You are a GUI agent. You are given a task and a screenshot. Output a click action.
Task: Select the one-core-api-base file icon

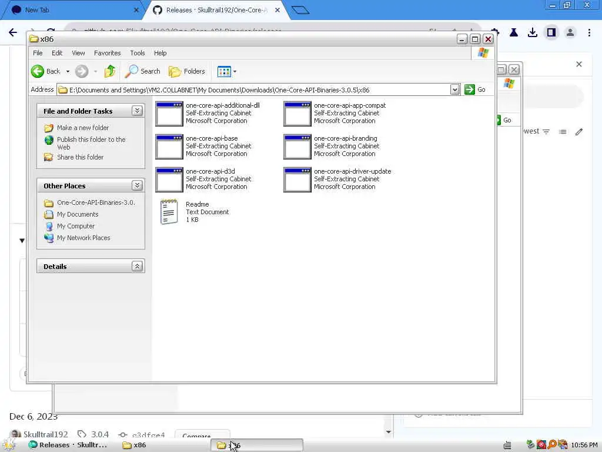(x=169, y=147)
